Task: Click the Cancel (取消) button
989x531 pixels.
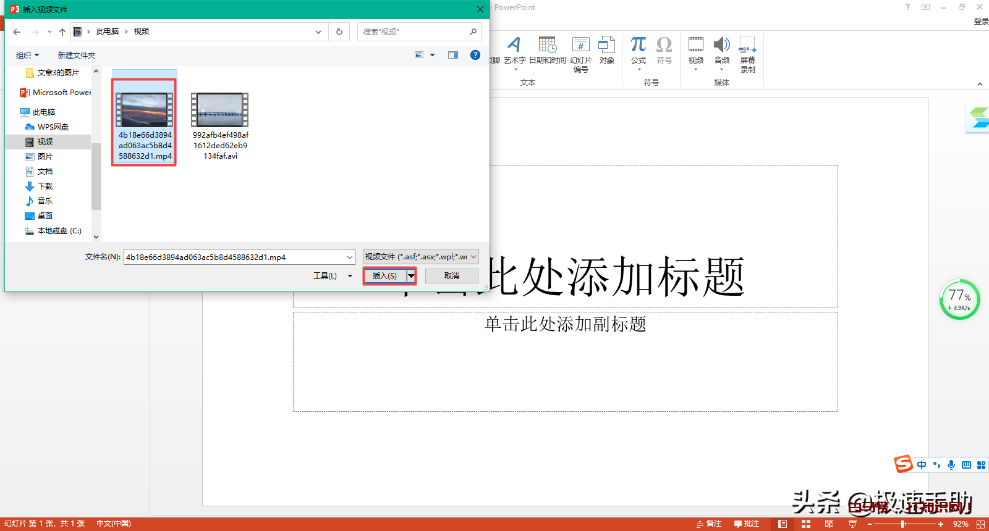Action: [x=451, y=276]
